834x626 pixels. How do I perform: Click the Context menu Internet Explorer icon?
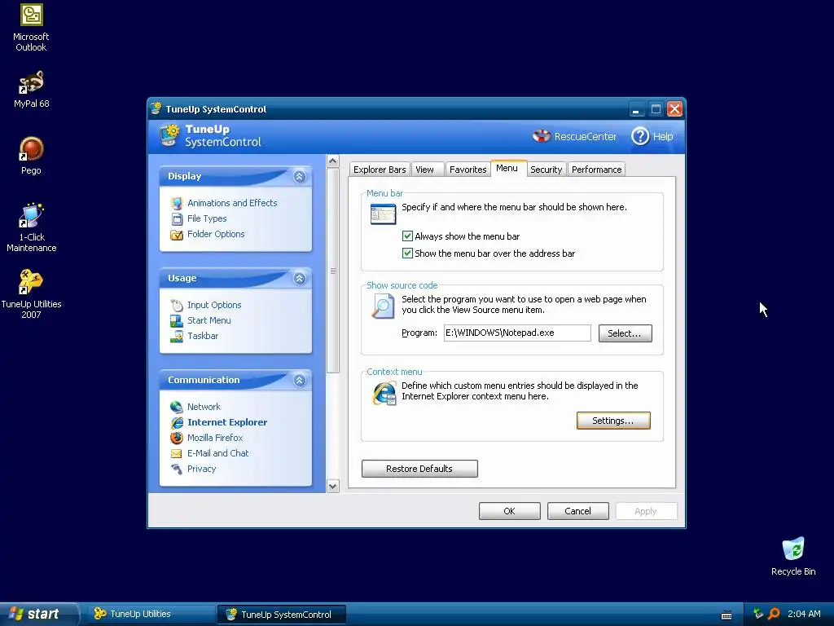384,394
